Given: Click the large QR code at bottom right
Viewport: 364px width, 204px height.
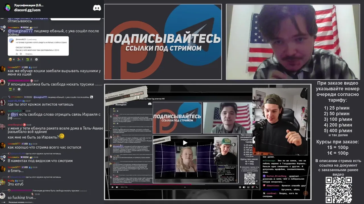Looking at the screenshot, I should tap(339, 190).
